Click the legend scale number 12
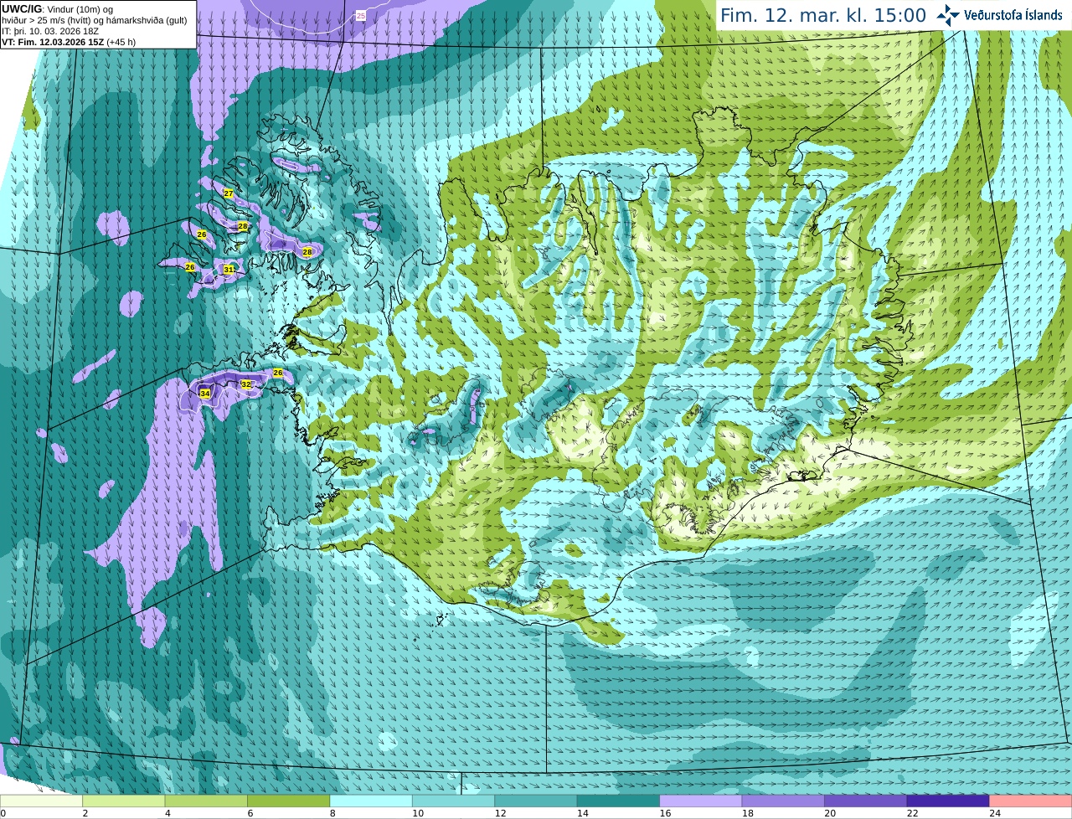 [500, 812]
